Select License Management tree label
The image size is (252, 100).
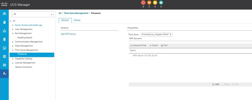(25, 63)
